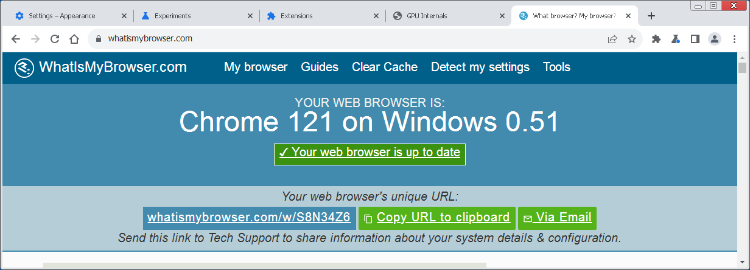Click the Chrome 121 on Windows 0.51 heading

369,122
